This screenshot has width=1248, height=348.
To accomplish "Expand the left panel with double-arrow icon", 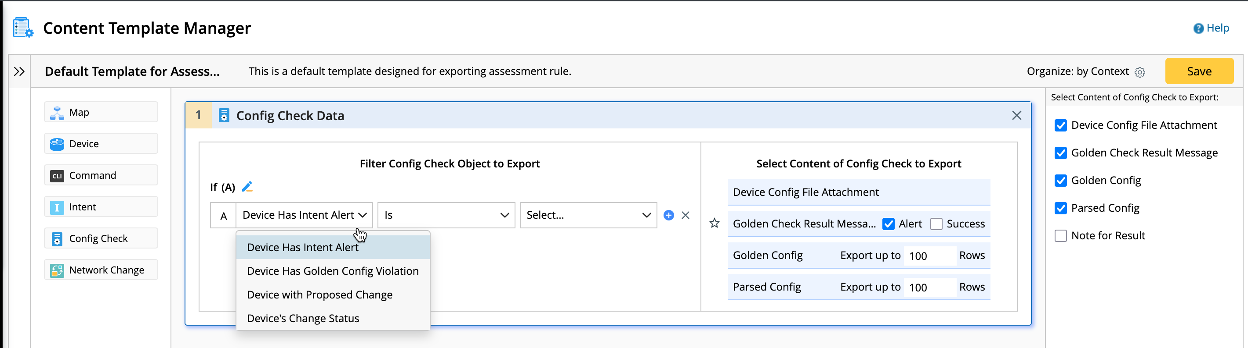I will click(19, 71).
